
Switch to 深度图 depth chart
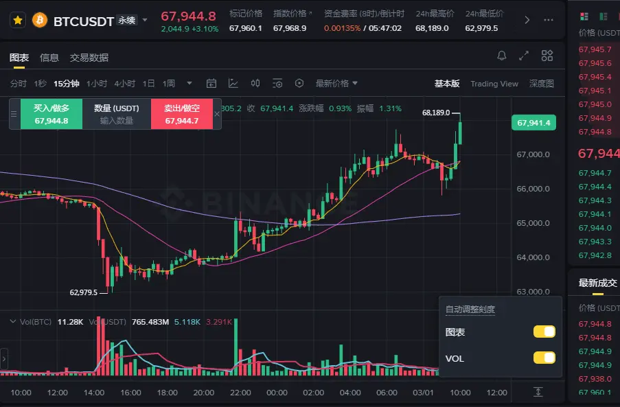point(541,83)
